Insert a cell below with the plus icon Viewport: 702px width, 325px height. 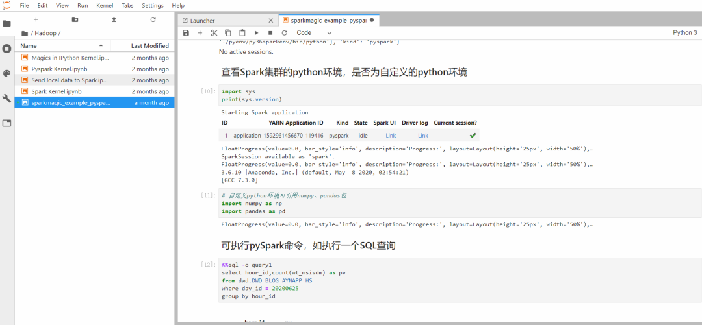[x=200, y=33]
